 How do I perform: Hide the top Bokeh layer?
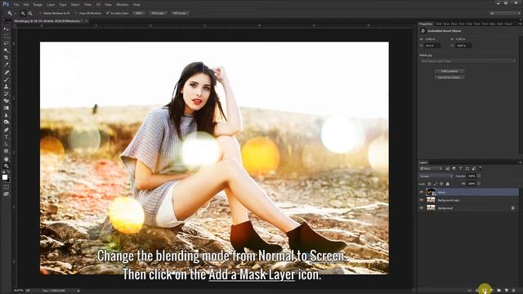(x=422, y=192)
